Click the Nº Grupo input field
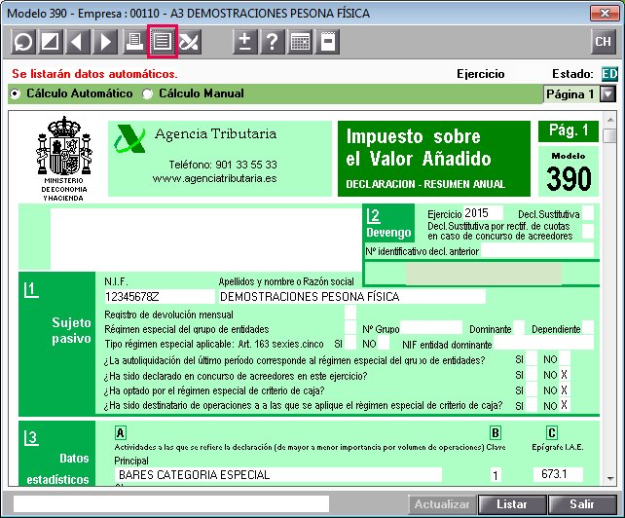 point(431,327)
